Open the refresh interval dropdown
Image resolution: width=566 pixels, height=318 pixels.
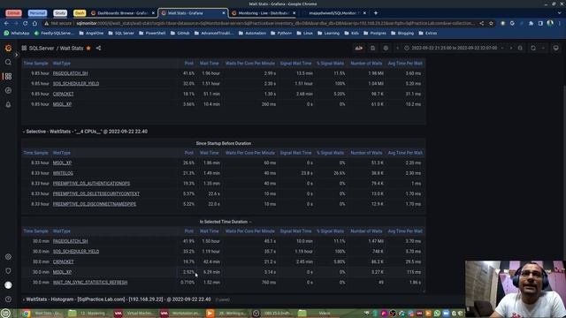tap(543, 48)
